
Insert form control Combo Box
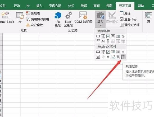(103, 36)
